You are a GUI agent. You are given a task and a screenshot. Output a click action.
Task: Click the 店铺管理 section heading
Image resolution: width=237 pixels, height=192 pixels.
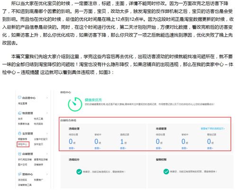pos(27,154)
